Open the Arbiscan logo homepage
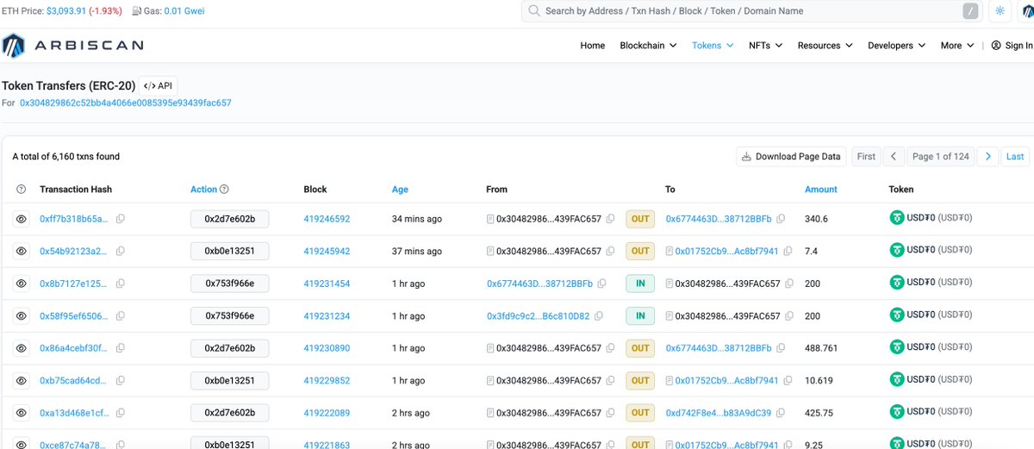 (72, 46)
